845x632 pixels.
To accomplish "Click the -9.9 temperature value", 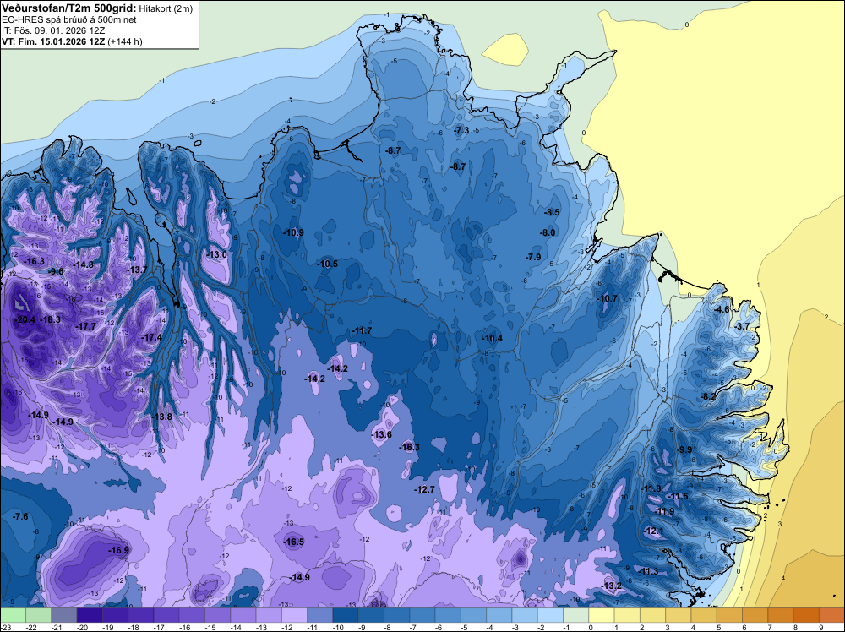I will [685, 449].
